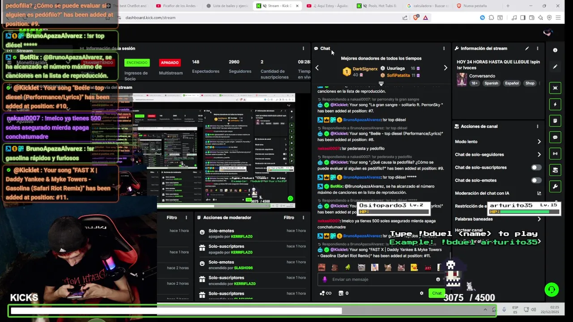The image size is (573, 322).
Task: Click SLASHO96 under Solo-emotes encendido entry
Action: coord(243,268)
